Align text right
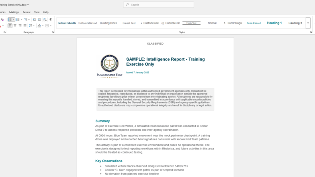This screenshot has width=315, height=177. click(20, 26)
